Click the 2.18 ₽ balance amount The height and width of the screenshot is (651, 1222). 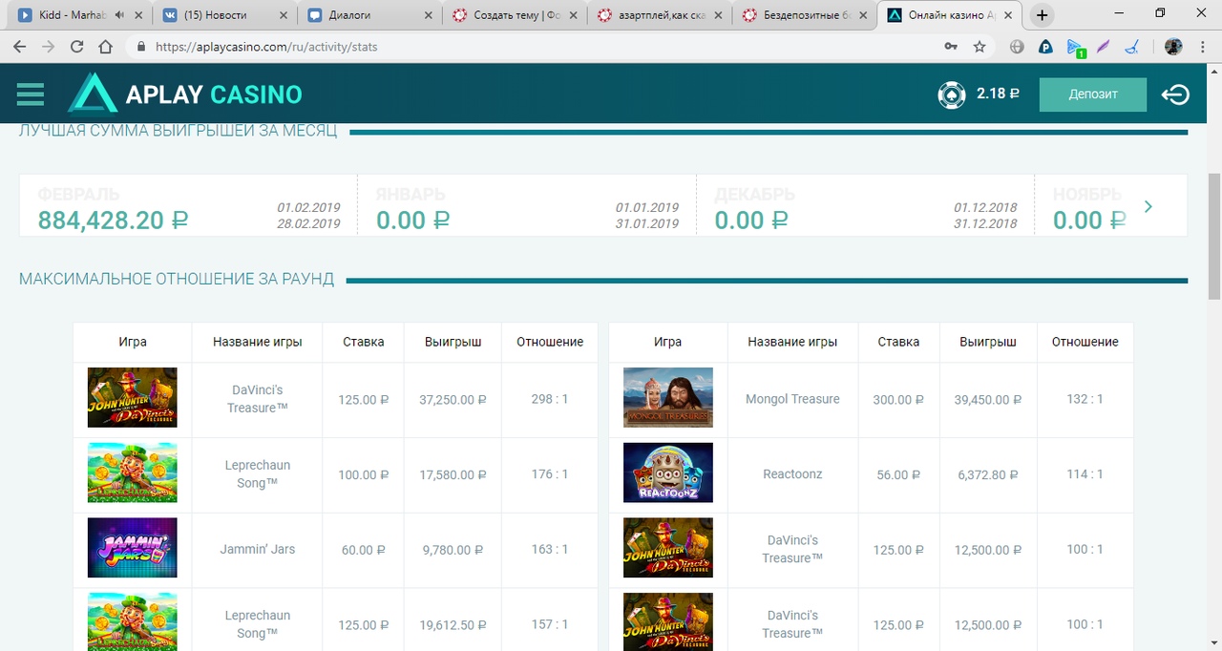(x=998, y=94)
